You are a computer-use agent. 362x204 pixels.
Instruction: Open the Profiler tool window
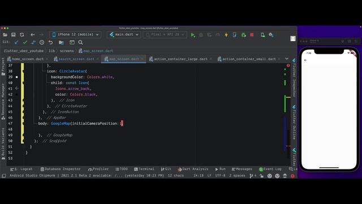(x=98, y=169)
